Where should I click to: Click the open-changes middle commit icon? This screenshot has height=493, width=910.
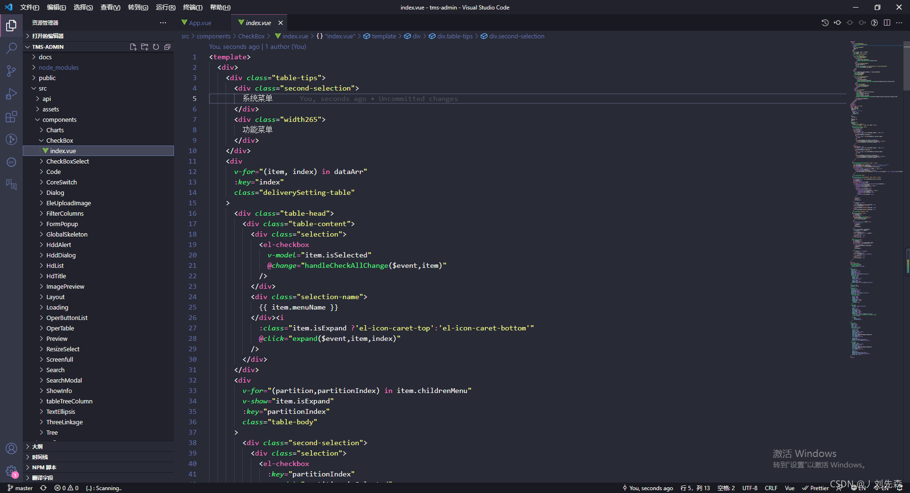(x=850, y=23)
